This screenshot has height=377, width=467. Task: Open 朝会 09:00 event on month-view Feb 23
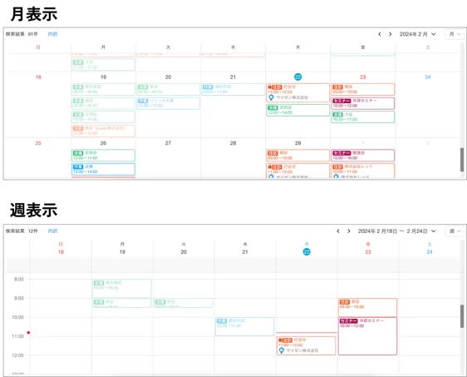(363, 90)
